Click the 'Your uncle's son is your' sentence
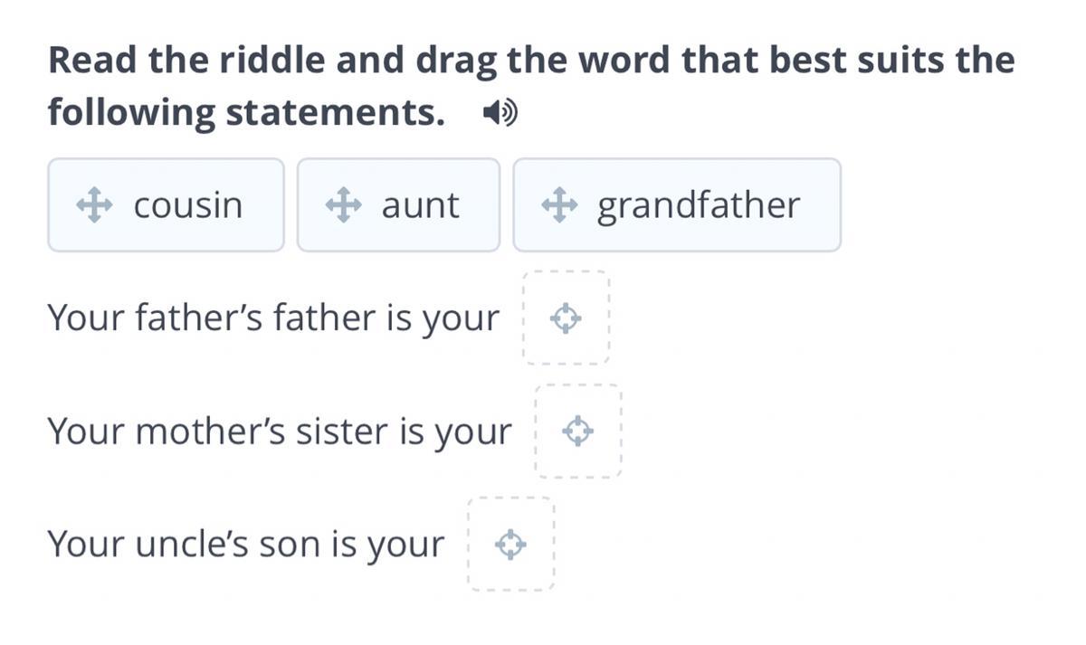 [245, 545]
